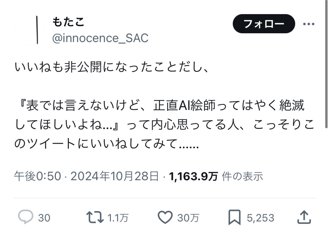Click the reply count 30

point(44,218)
